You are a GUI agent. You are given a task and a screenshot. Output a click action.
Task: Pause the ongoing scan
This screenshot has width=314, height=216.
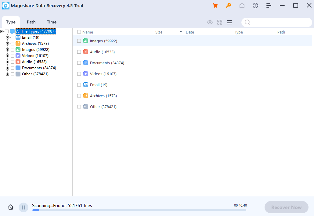(x=23, y=207)
